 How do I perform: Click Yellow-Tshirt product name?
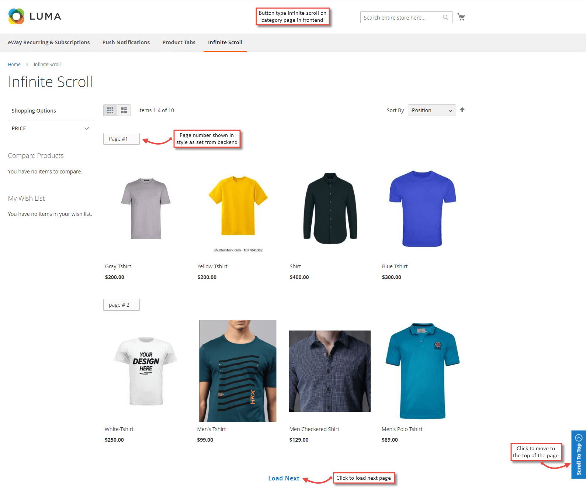[212, 266]
